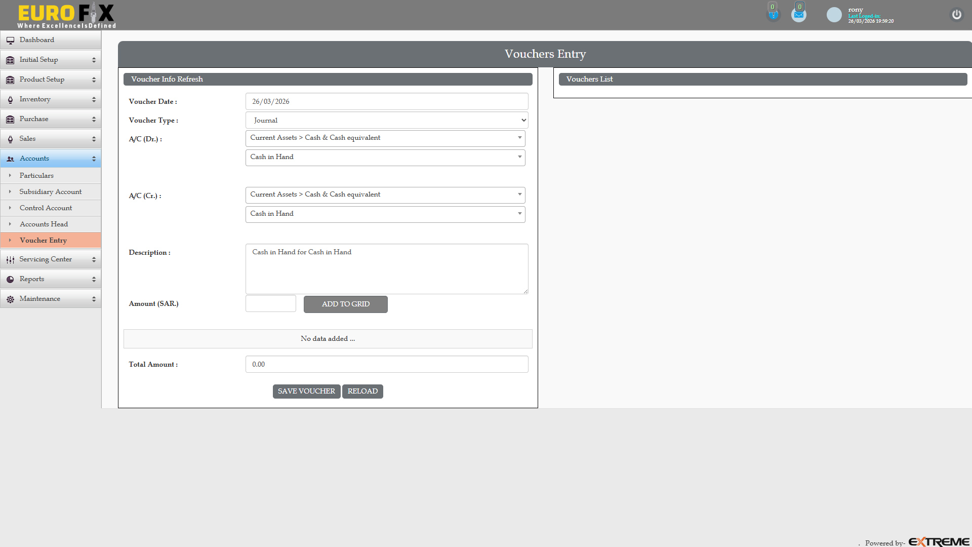Click the Purchase cabinet icon

point(10,119)
